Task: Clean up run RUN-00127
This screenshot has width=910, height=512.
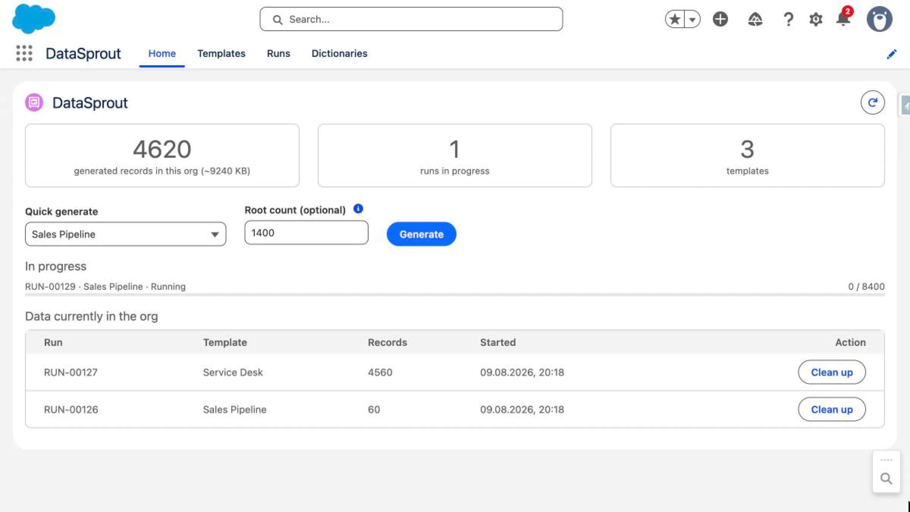Action: coord(832,372)
